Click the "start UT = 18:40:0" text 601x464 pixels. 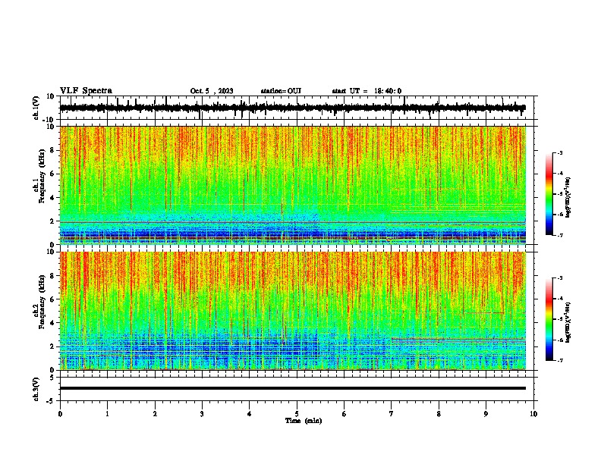[367, 91]
